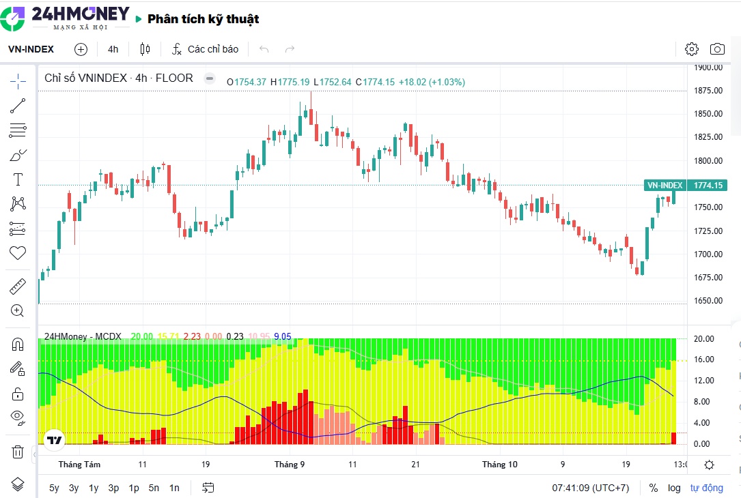Image resolution: width=741 pixels, height=498 pixels.
Task: Select the 5y time range
Action: coord(55,488)
